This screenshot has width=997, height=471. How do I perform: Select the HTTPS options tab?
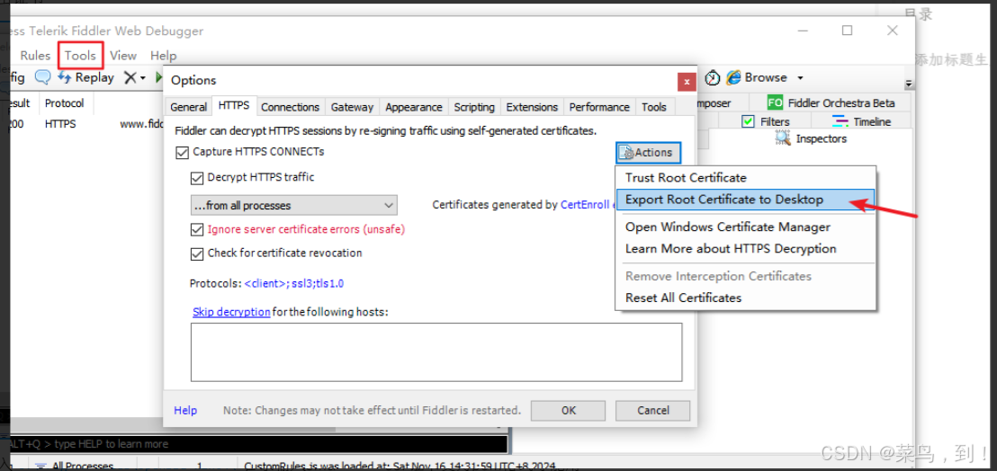tap(234, 106)
